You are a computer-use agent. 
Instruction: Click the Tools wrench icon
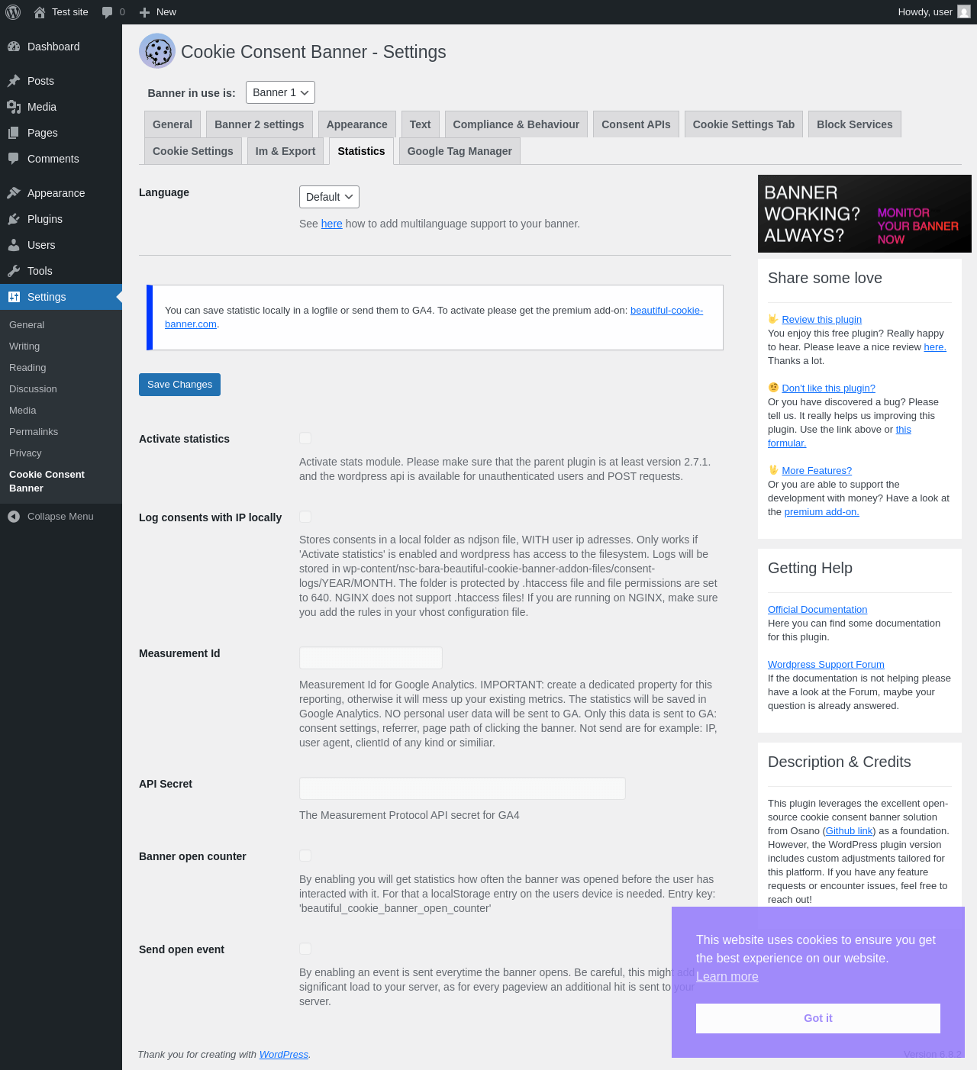click(14, 271)
